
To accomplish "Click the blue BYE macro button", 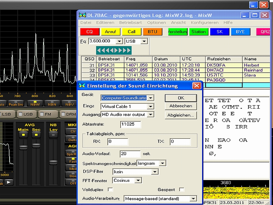I will pos(241,32).
